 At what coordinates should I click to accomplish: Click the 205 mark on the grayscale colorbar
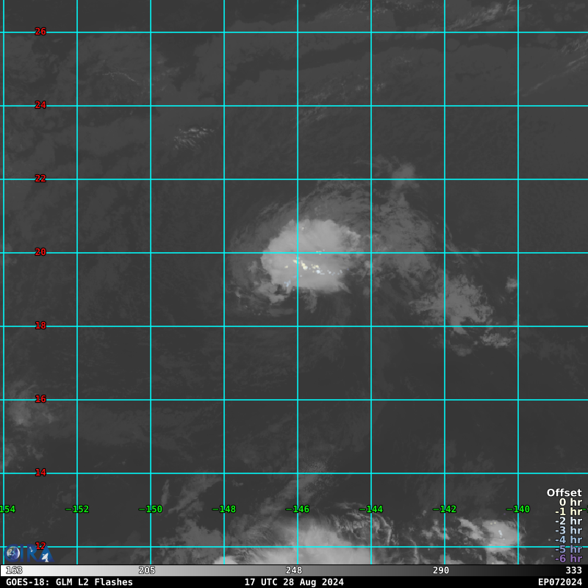(147, 570)
